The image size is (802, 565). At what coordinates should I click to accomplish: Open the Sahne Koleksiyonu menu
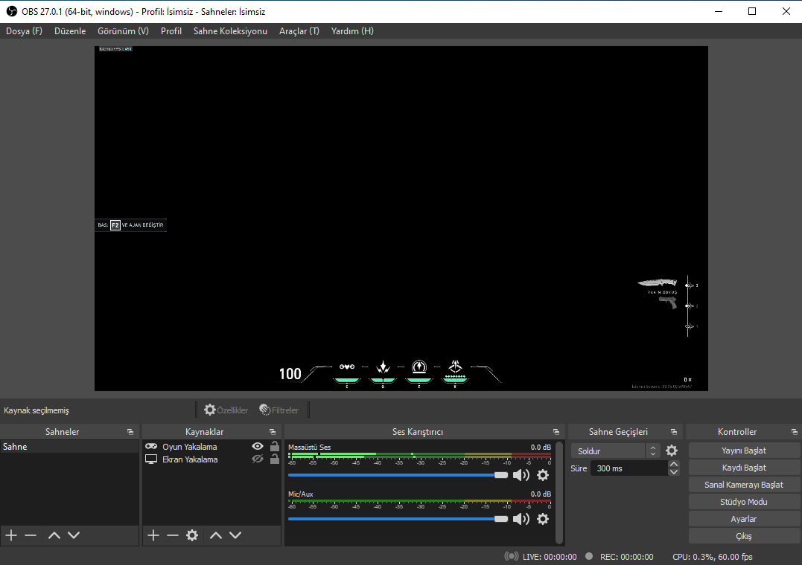(x=230, y=31)
